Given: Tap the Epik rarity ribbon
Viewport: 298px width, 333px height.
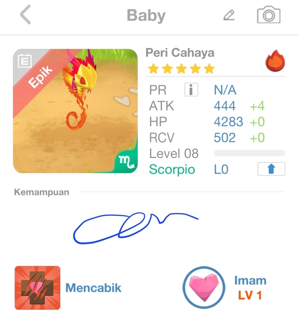Looking at the screenshot, I should coord(40,77).
